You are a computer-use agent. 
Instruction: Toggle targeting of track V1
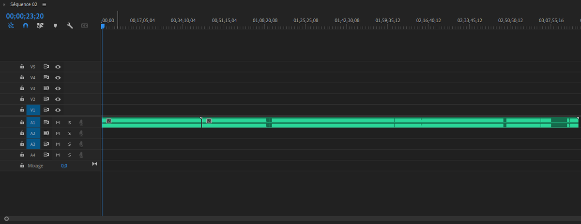[x=33, y=110]
